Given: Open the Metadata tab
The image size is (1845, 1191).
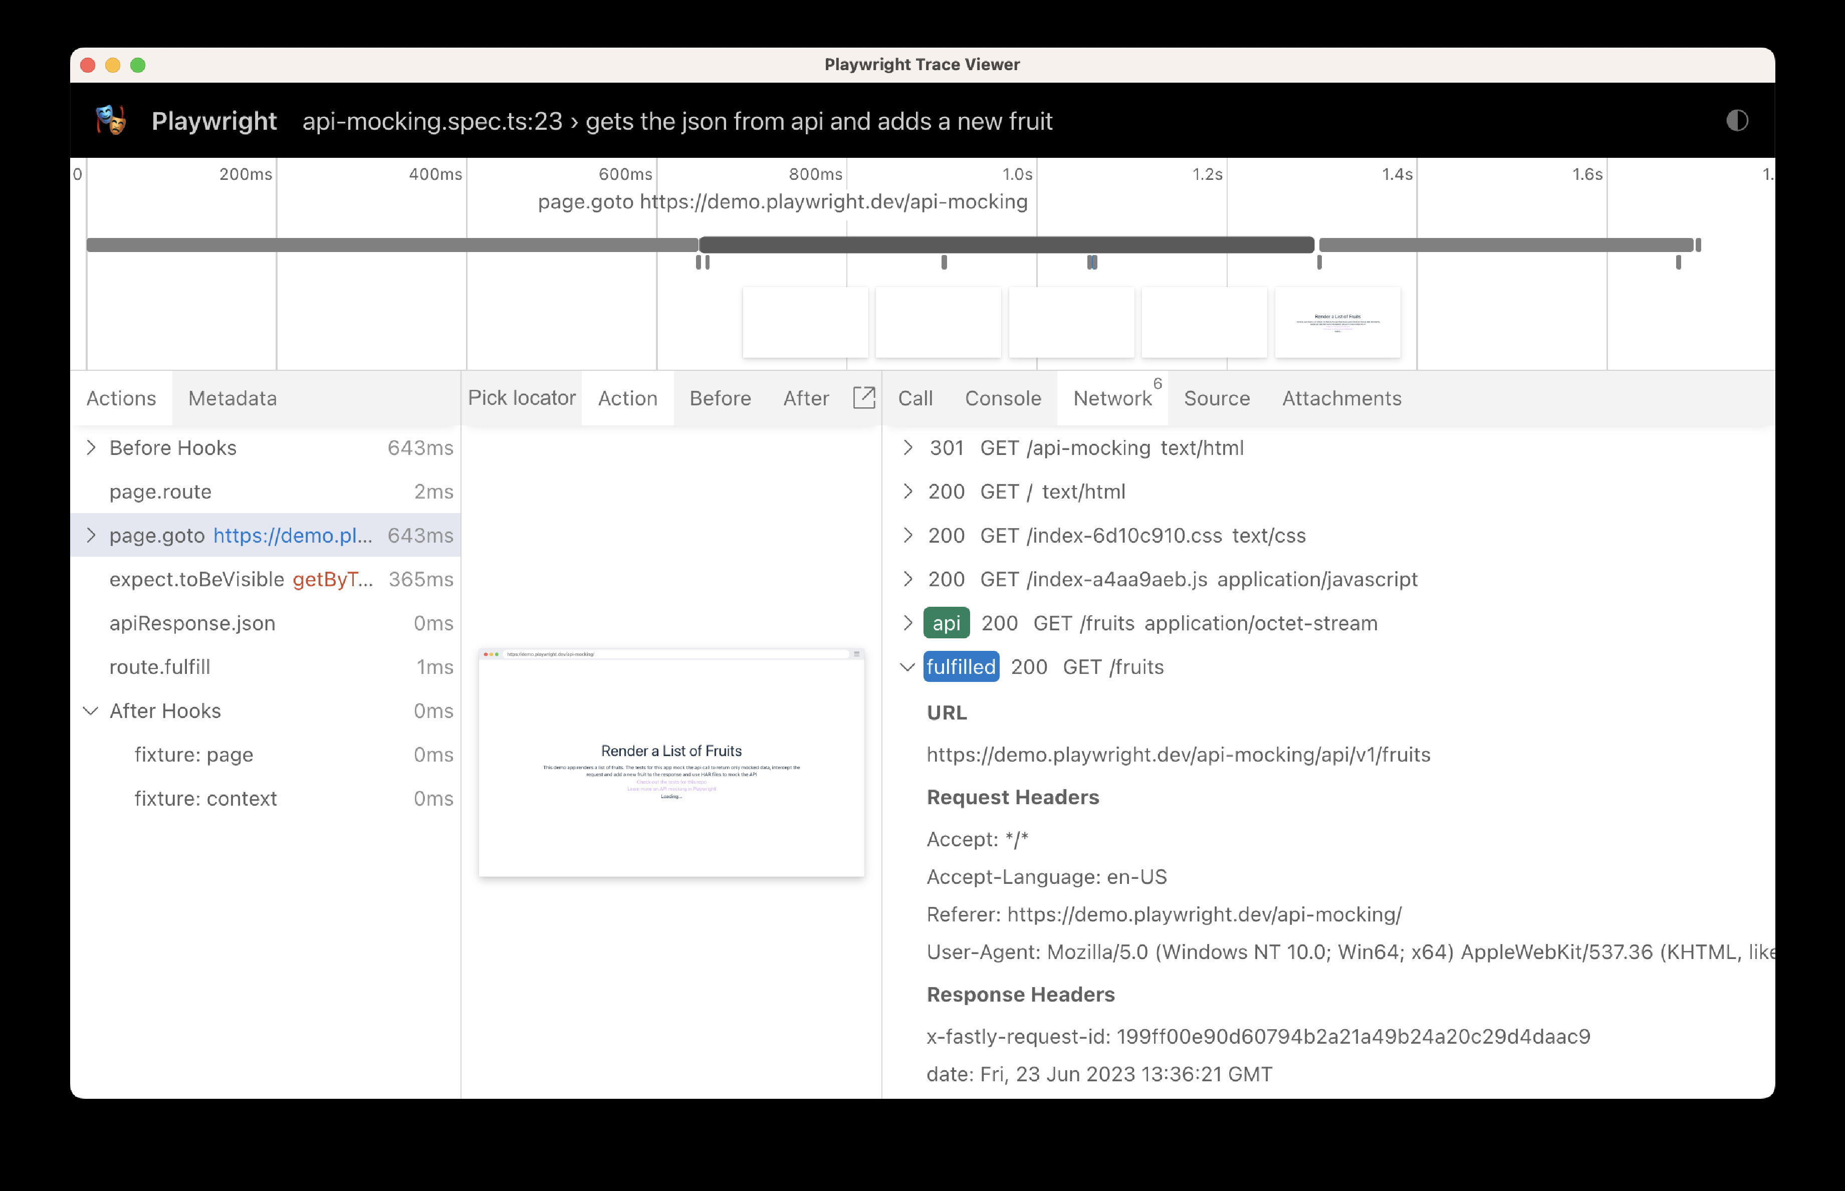Looking at the screenshot, I should point(233,398).
